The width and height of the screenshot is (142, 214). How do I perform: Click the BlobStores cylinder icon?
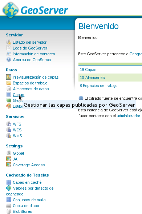pos(9,211)
